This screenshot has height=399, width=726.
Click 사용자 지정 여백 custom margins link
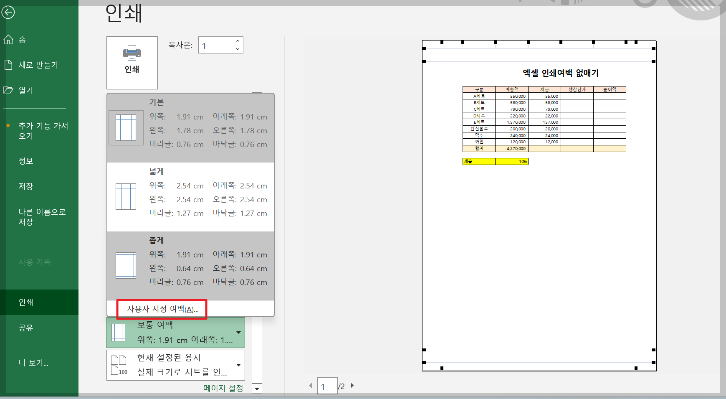click(x=162, y=309)
